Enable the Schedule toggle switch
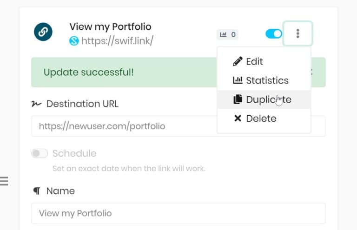This screenshot has width=357, height=230. [x=40, y=153]
